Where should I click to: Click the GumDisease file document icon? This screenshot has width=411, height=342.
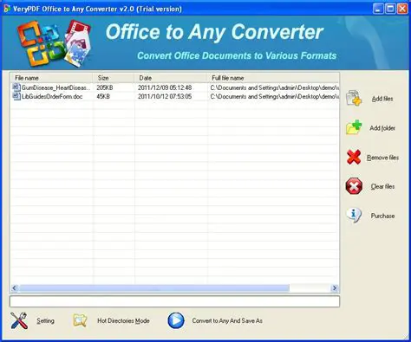pos(16,87)
